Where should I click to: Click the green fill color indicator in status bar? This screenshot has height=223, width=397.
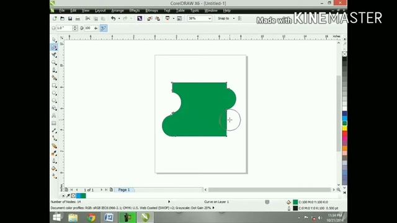click(x=295, y=202)
